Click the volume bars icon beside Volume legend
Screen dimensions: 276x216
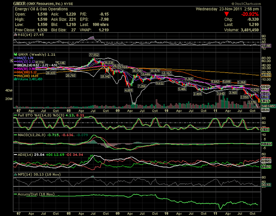[16, 79]
